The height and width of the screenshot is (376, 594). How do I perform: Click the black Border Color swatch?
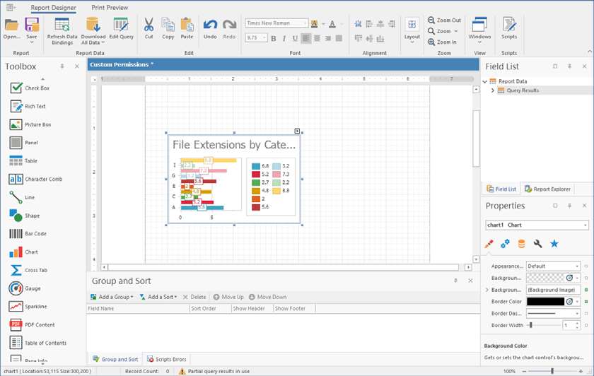(545, 302)
